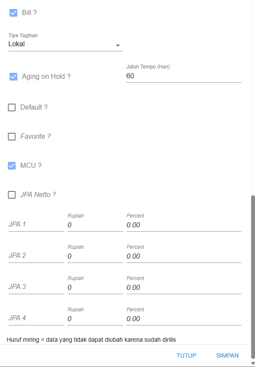Click the JPA 1 name field
Viewport: 255px width, 367px height.
pos(36,225)
